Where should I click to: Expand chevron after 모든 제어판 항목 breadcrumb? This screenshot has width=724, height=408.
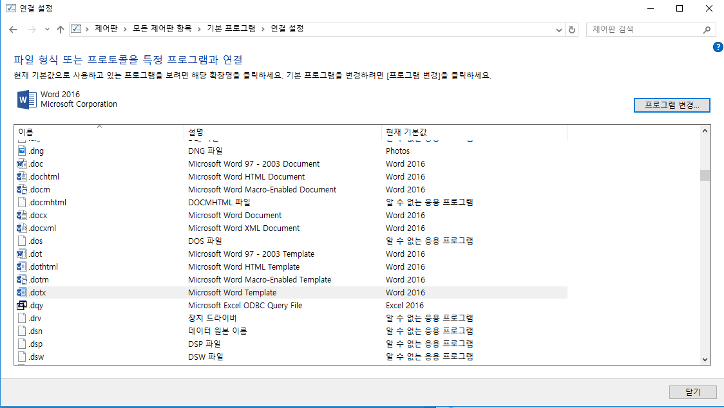[x=199, y=29]
